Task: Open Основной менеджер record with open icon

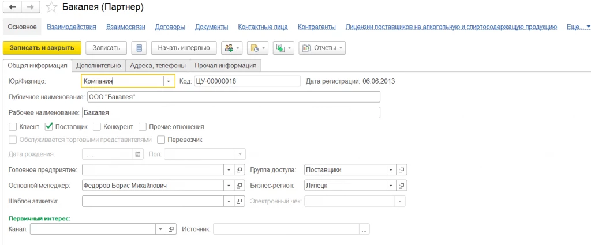Action: (x=239, y=186)
